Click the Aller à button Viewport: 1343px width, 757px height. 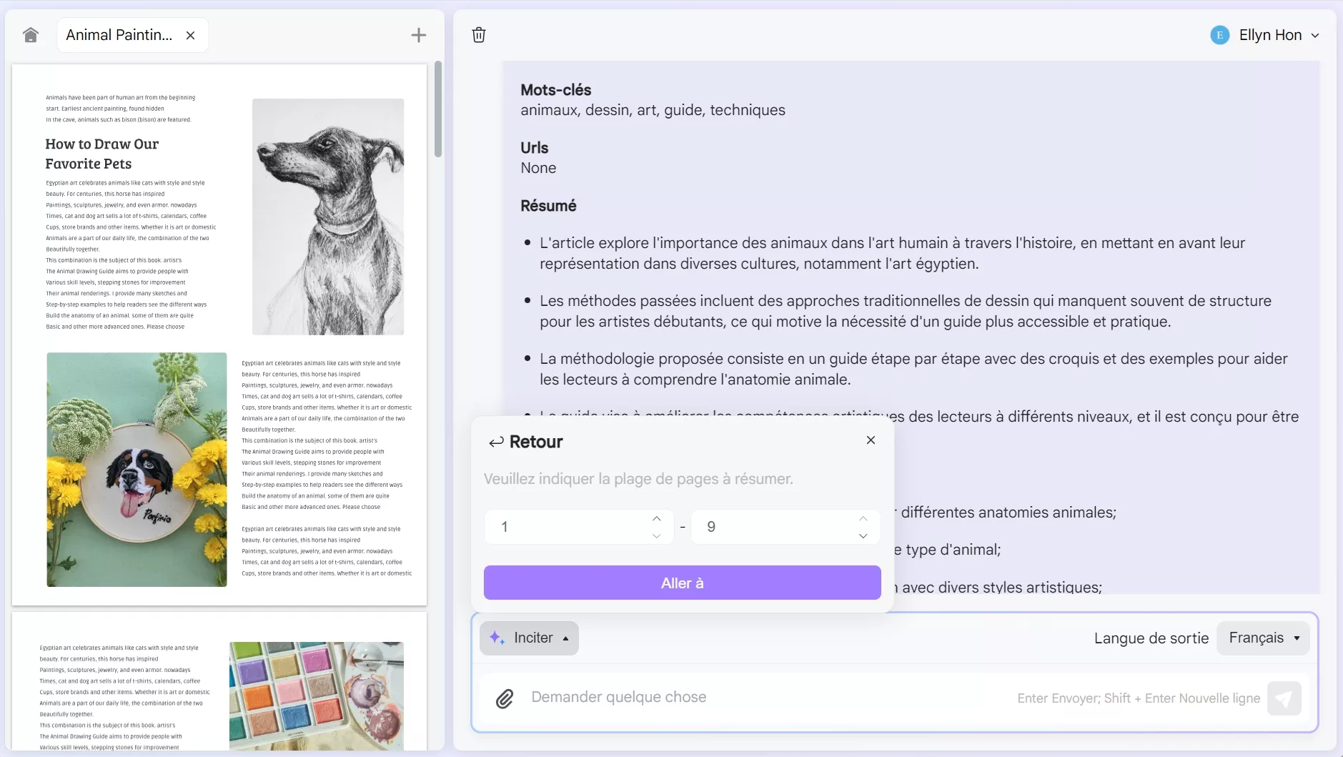682,583
